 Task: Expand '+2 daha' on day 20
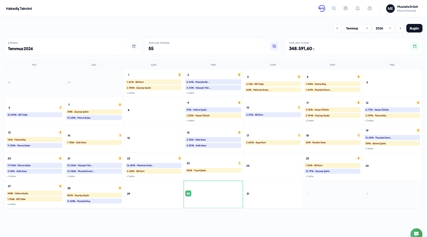click(x=12, y=176)
